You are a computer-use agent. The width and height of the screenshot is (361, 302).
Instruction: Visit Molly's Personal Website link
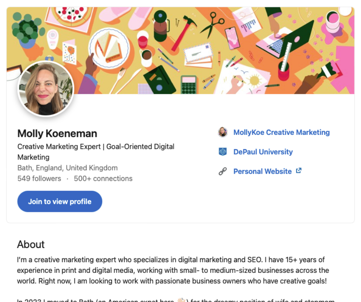(262, 171)
